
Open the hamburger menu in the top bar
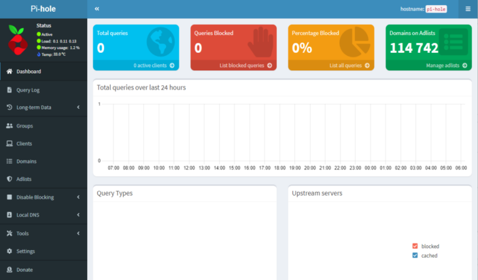point(468,9)
